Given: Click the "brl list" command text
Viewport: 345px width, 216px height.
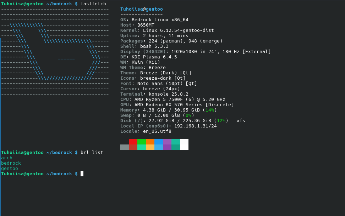Looking at the screenshot, I should 92,152.
